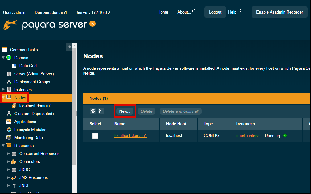
Task: Collapse the Domain tree branch
Action: click(3, 58)
